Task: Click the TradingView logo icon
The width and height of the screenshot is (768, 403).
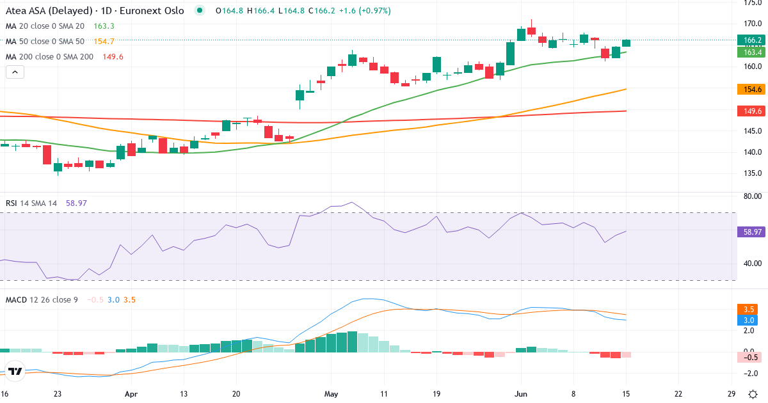Action: pos(15,371)
